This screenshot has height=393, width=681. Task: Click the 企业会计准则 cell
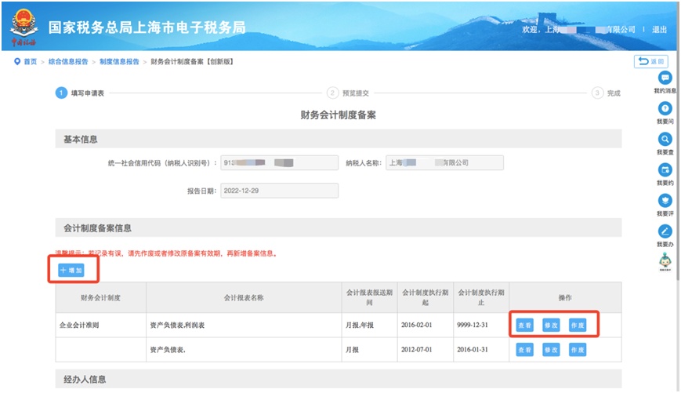[x=101, y=326]
